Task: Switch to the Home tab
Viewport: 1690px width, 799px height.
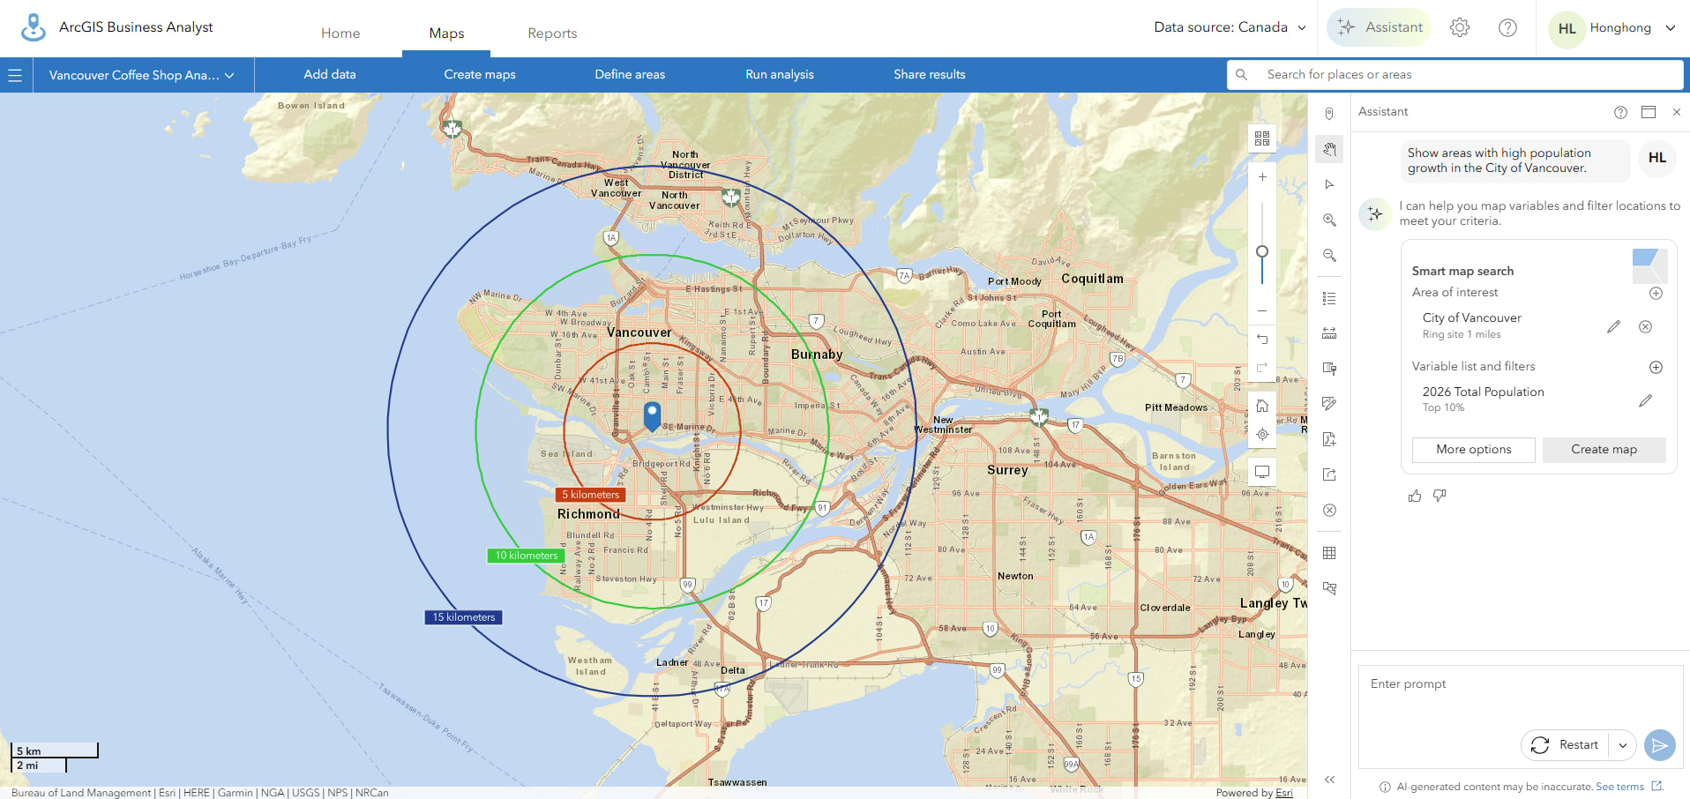Action: [340, 34]
